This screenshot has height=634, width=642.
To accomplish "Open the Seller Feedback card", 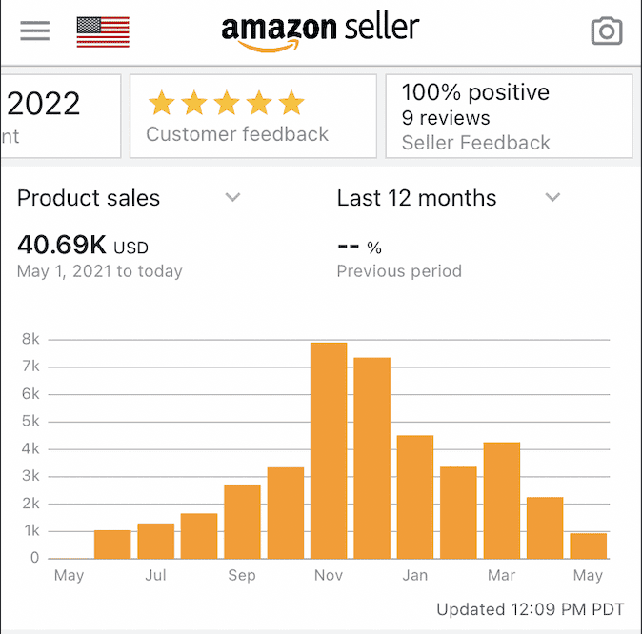I will coord(509,116).
